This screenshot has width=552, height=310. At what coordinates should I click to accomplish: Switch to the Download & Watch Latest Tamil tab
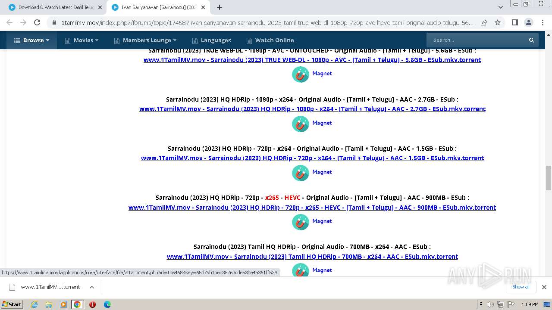[x=51, y=7]
